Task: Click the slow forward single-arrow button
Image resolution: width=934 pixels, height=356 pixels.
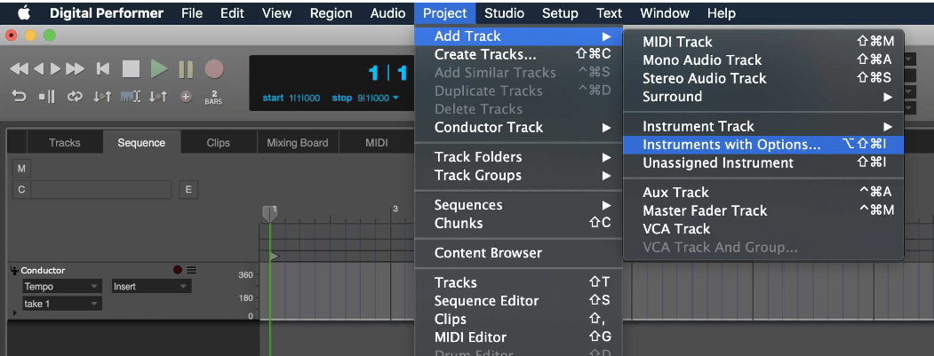Action: click(x=55, y=69)
